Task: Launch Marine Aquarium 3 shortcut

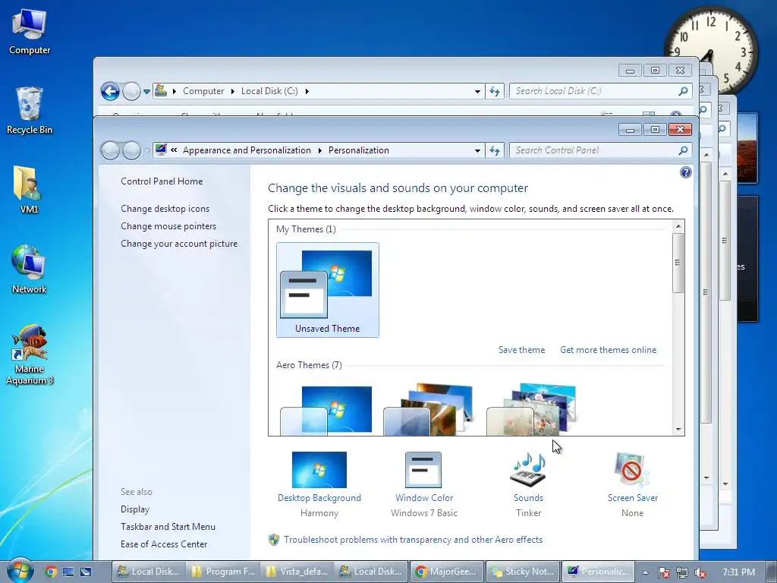Action: pyautogui.click(x=30, y=355)
